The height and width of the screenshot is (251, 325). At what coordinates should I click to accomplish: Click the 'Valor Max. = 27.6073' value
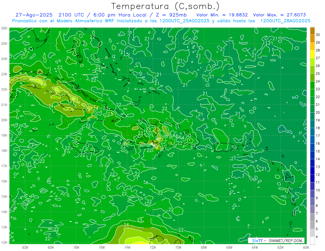pyautogui.click(x=279, y=15)
